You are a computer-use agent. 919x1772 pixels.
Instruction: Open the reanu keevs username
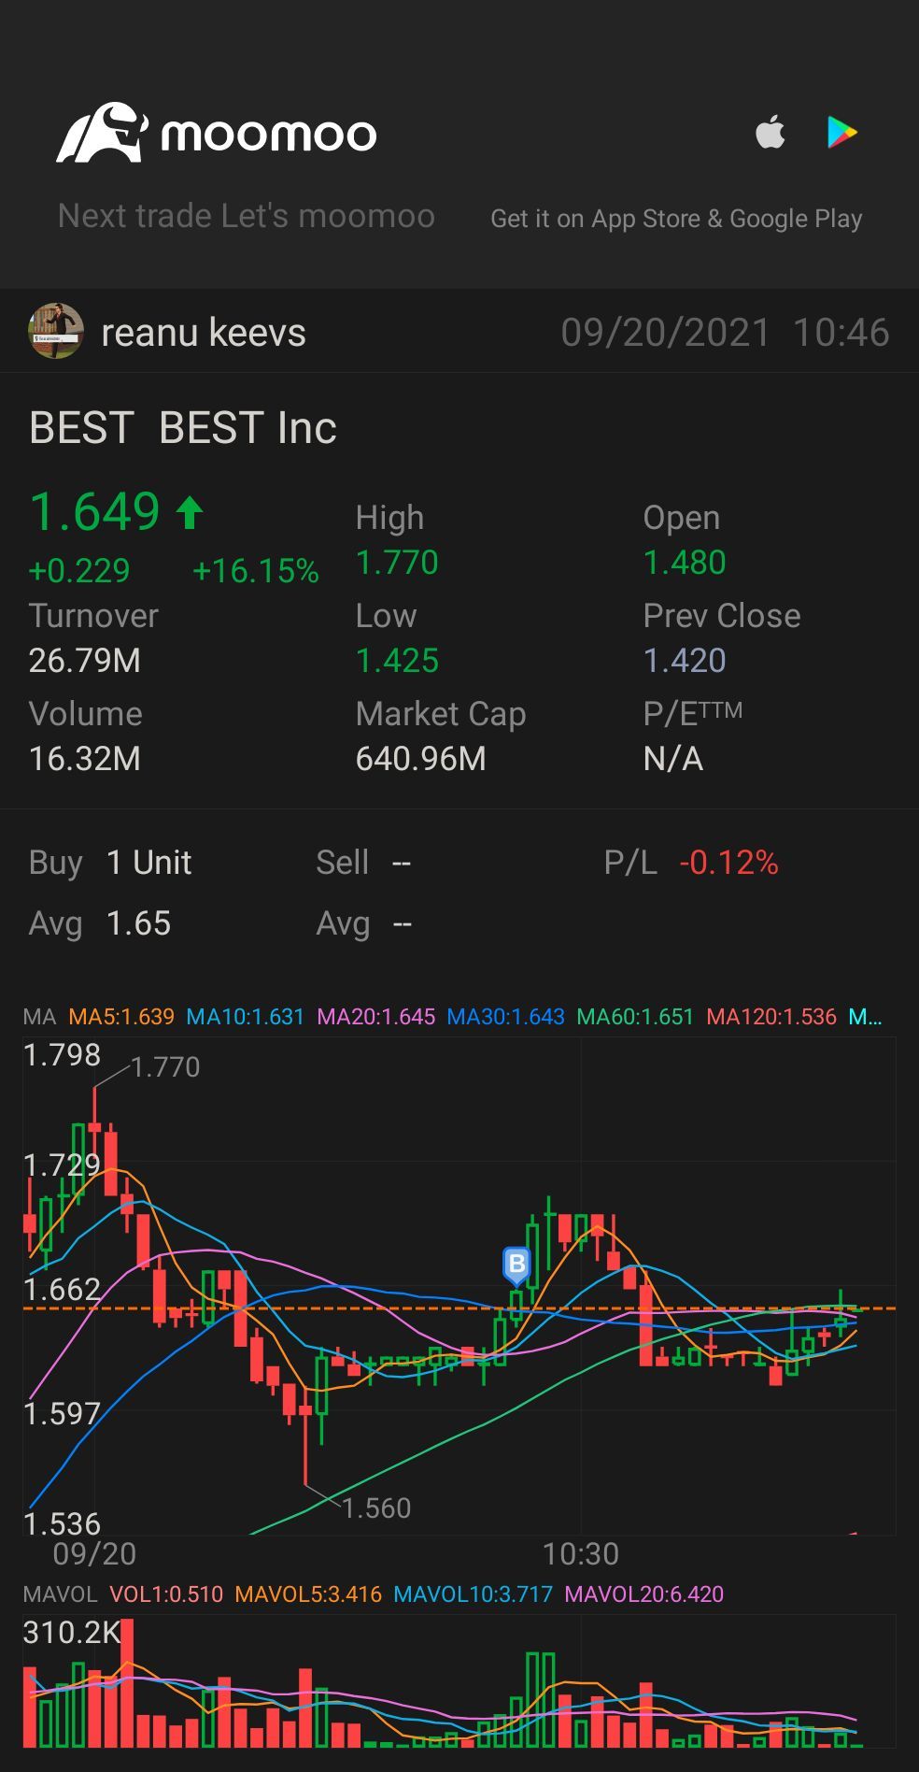point(204,333)
